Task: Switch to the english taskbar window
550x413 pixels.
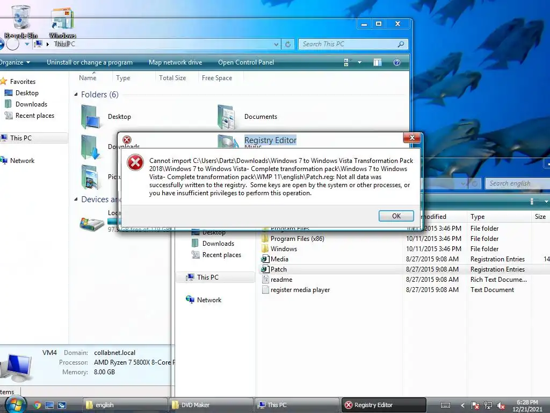Action: coord(125,405)
